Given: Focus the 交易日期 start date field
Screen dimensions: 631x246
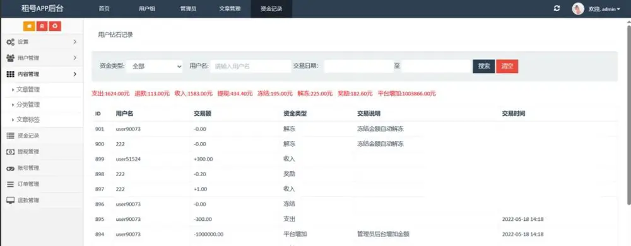Looking at the screenshot, I should coord(359,66).
